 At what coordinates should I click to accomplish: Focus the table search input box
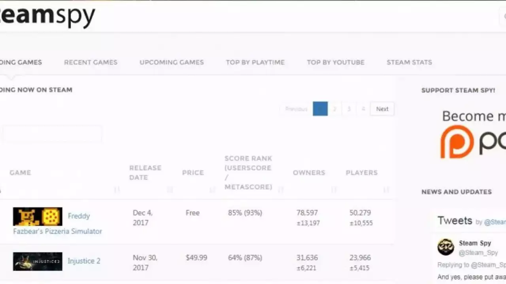(52, 134)
